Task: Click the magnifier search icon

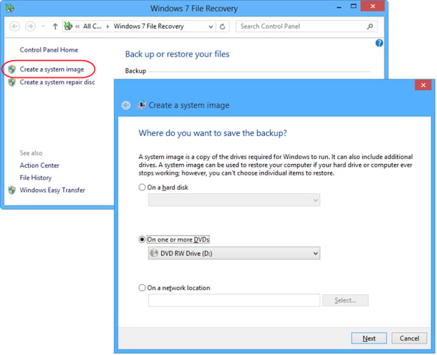Action: (x=370, y=27)
